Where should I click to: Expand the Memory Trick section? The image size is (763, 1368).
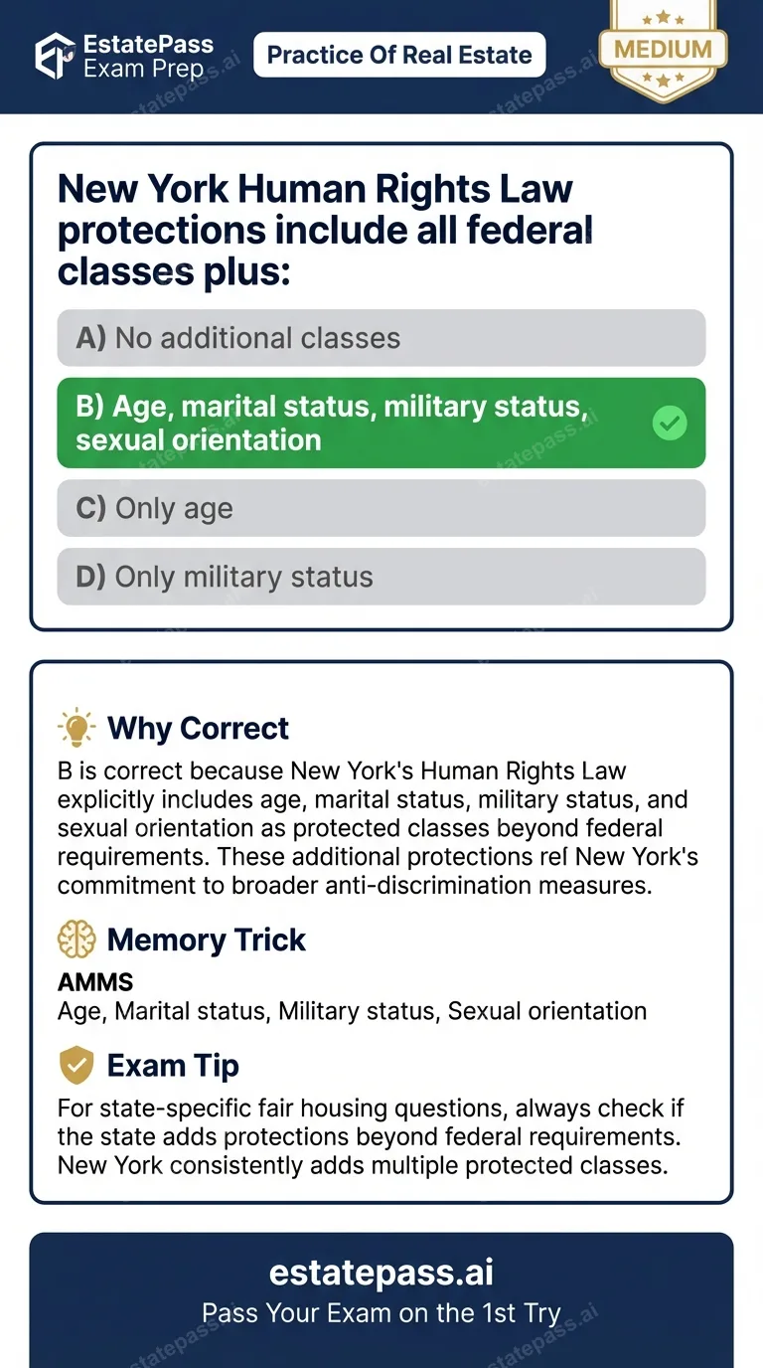pyautogui.click(x=206, y=940)
